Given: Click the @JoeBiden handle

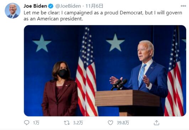Looking at the screenshot, I should coord(68,6).
